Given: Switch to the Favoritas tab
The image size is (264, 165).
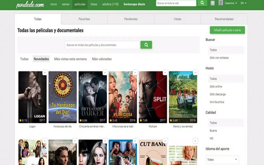Looking at the screenshot, I should tap(84, 19).
